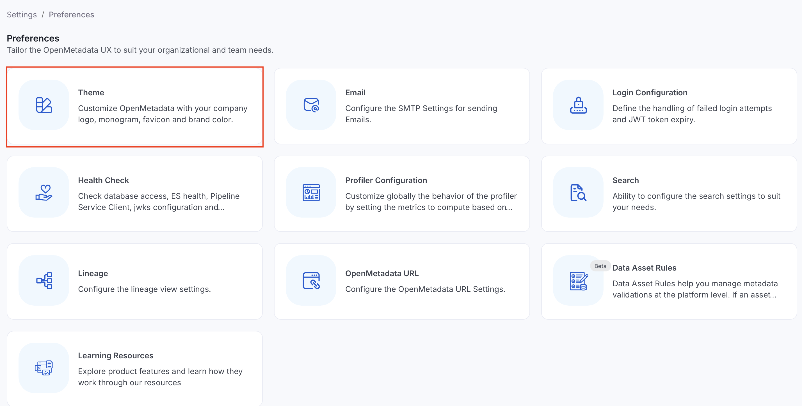Open the Email settings card title
The height and width of the screenshot is (406, 802).
355,93
